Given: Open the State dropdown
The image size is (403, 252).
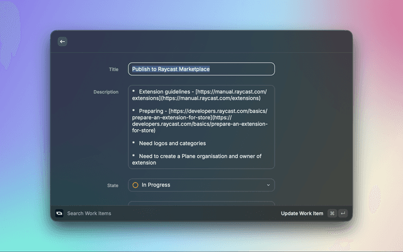Looking at the screenshot, I should click(x=201, y=185).
